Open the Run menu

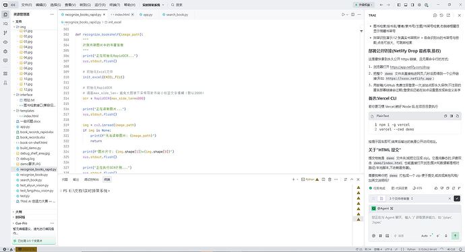click(100, 5)
